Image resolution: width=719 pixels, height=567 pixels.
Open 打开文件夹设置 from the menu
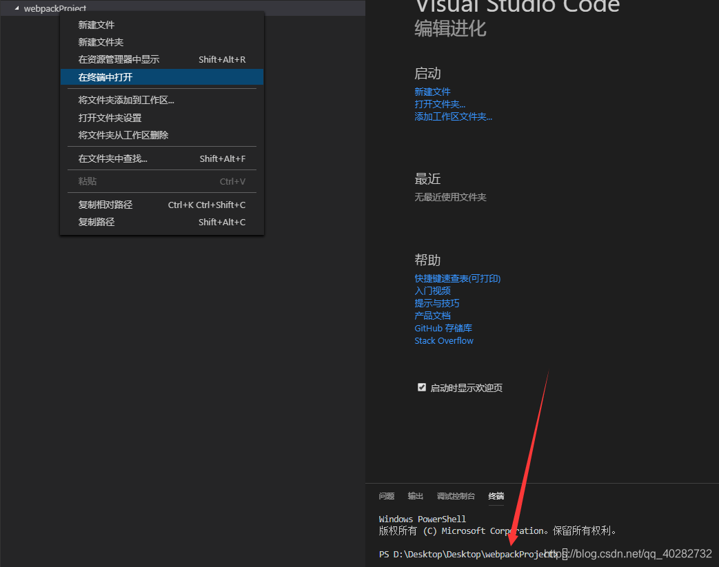(x=112, y=117)
